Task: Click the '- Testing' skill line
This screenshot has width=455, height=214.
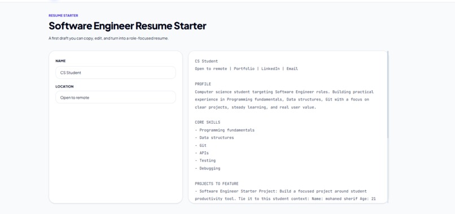Action: pos(205,160)
